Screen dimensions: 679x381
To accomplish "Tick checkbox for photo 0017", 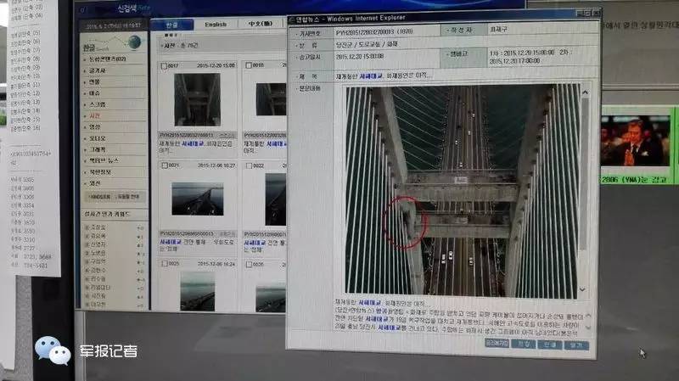I will coord(164,66).
